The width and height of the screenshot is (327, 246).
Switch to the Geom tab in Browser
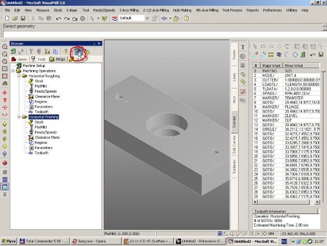point(19,59)
